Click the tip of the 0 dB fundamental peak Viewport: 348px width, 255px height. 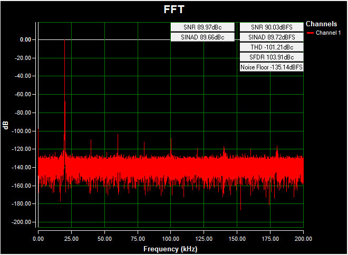pyautogui.click(x=64, y=40)
